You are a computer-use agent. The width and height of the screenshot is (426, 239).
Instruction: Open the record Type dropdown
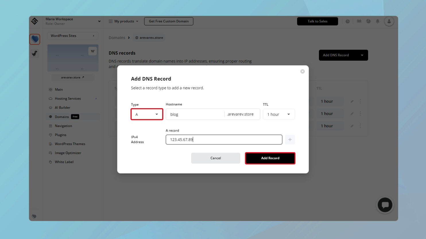(x=147, y=114)
